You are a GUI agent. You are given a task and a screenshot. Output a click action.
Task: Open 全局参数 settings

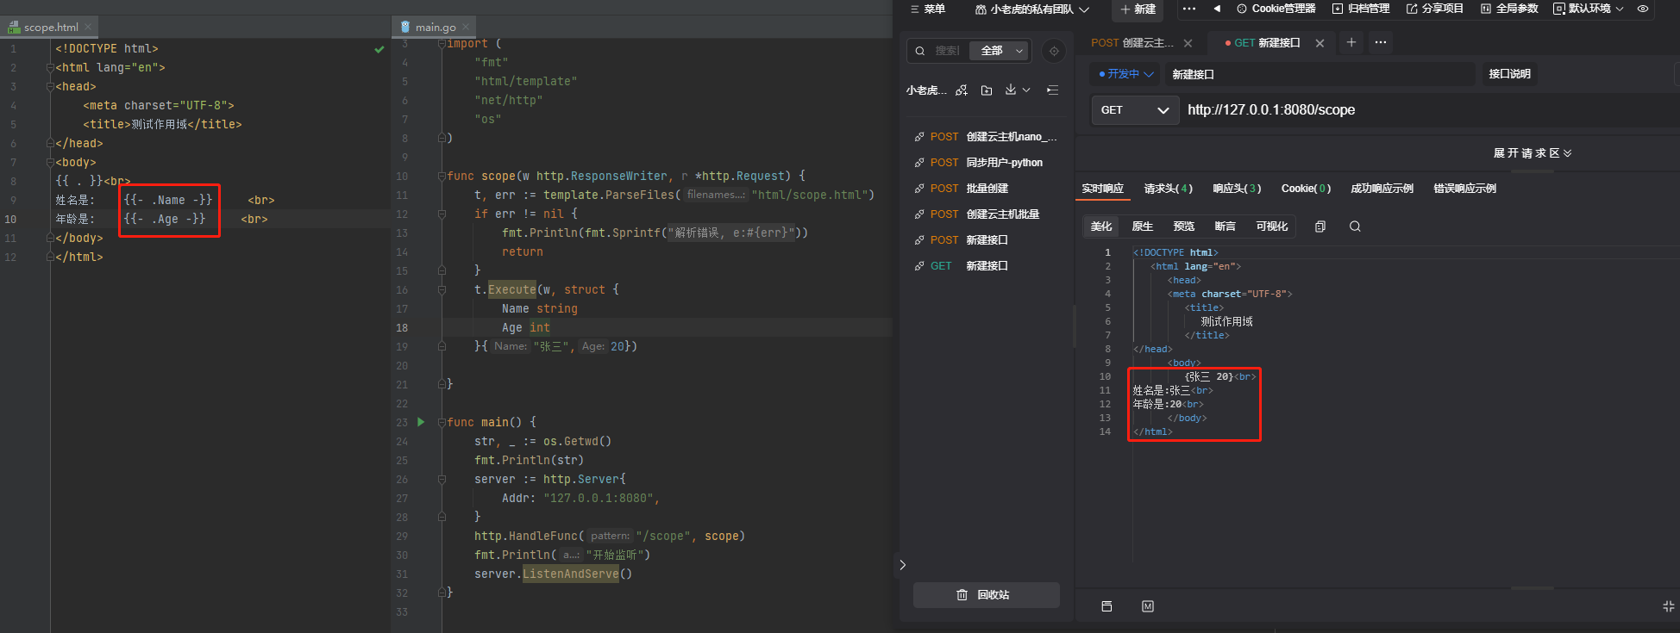point(1509,9)
